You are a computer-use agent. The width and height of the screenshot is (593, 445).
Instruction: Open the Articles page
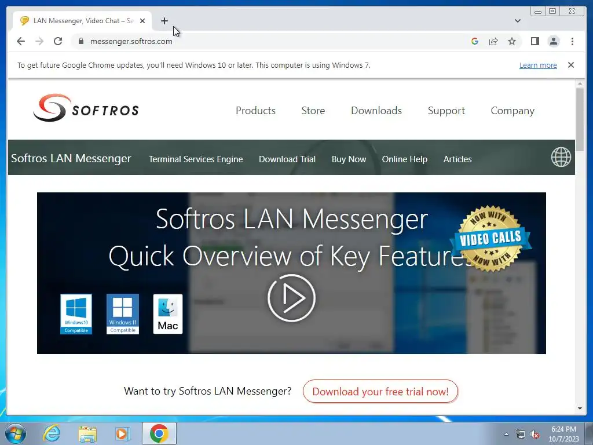(457, 159)
